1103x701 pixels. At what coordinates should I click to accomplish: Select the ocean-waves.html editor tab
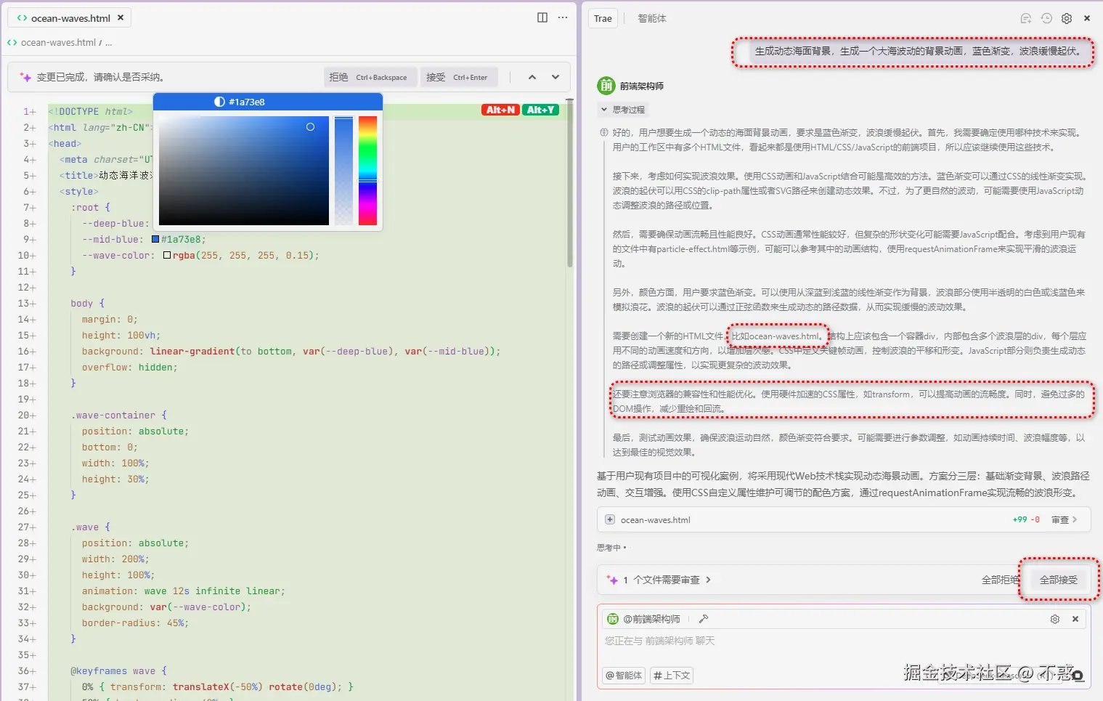click(70, 17)
